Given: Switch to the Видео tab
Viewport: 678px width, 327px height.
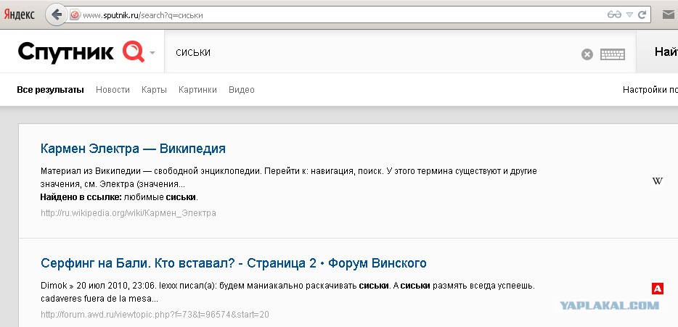Looking at the screenshot, I should click(x=242, y=90).
